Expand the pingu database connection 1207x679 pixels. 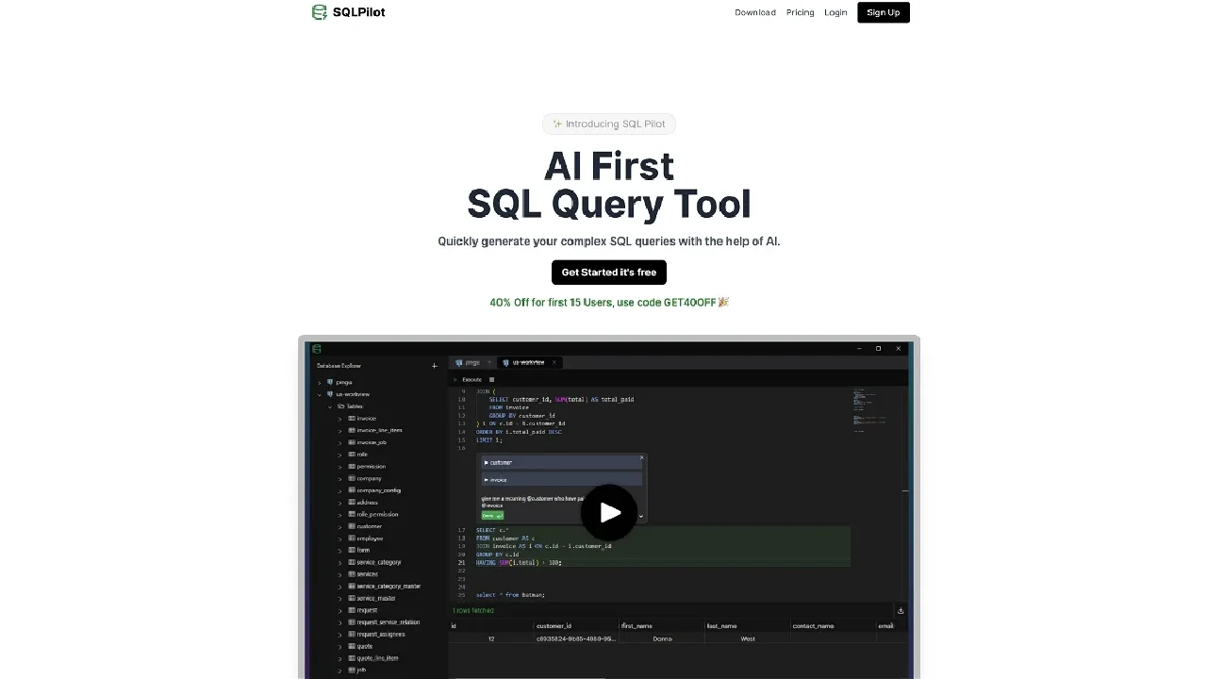coord(320,383)
